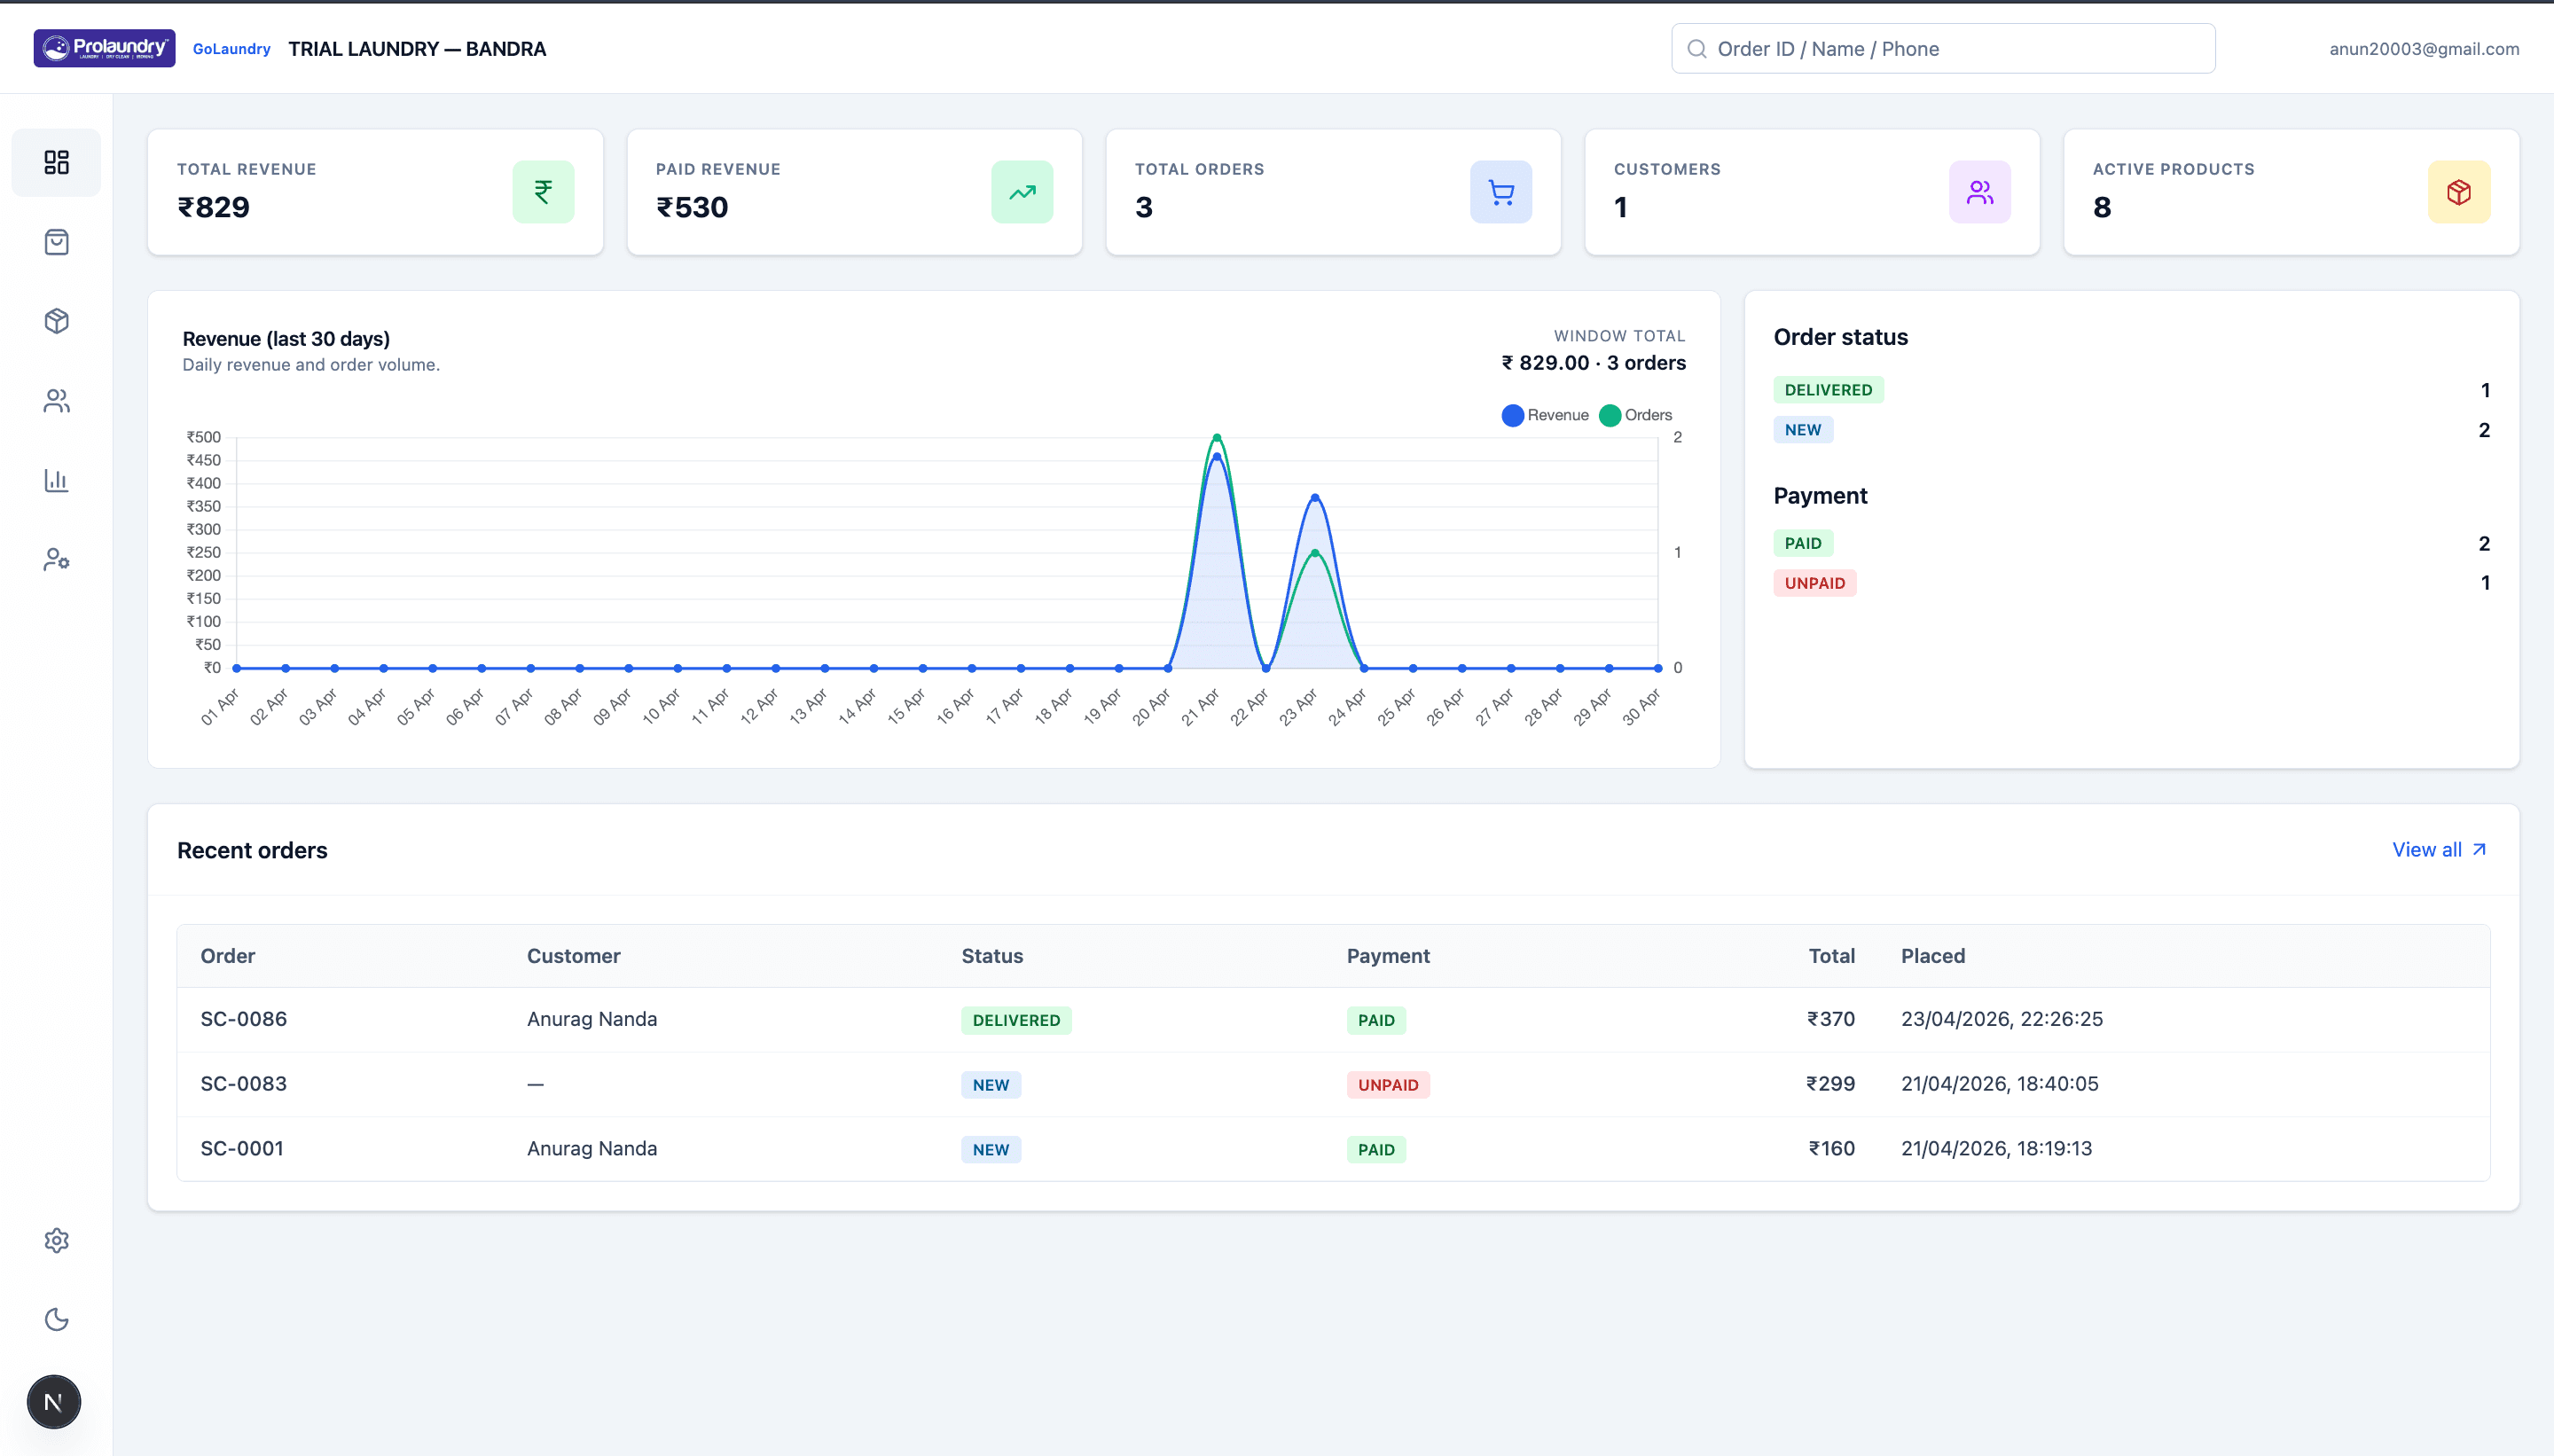
Task: Click the Payment column header
Action: [1388, 956]
